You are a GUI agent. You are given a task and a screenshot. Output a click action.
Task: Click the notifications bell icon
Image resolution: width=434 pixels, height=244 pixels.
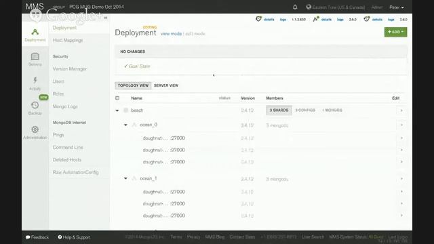point(295,7)
